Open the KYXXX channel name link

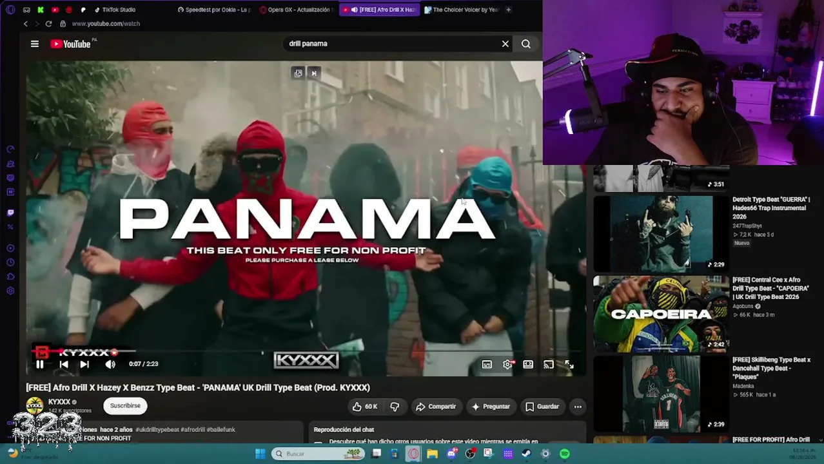59,402
